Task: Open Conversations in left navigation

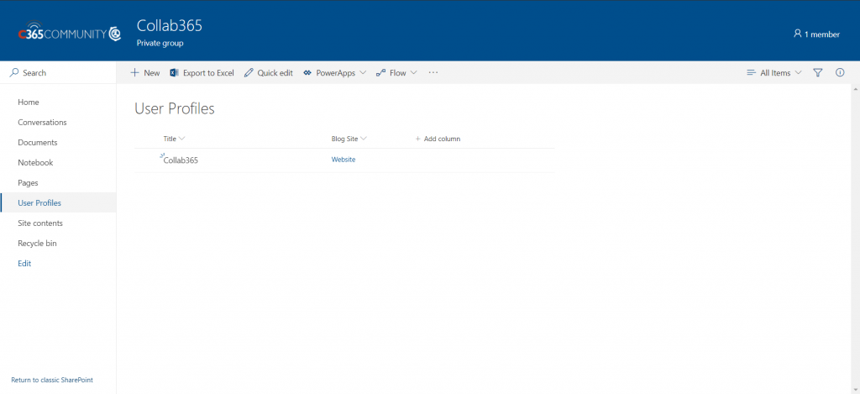Action: coord(42,123)
